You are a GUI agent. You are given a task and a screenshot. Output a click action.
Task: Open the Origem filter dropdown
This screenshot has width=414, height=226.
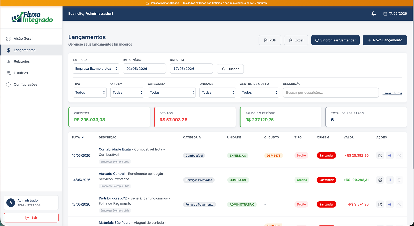pos(127,93)
